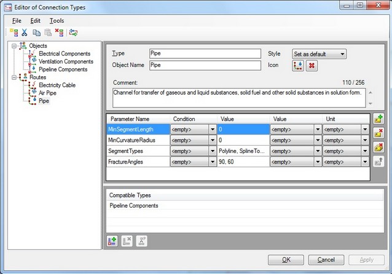Click the Object Name text field
The height and width of the screenshot is (274, 392).
tap(205, 65)
